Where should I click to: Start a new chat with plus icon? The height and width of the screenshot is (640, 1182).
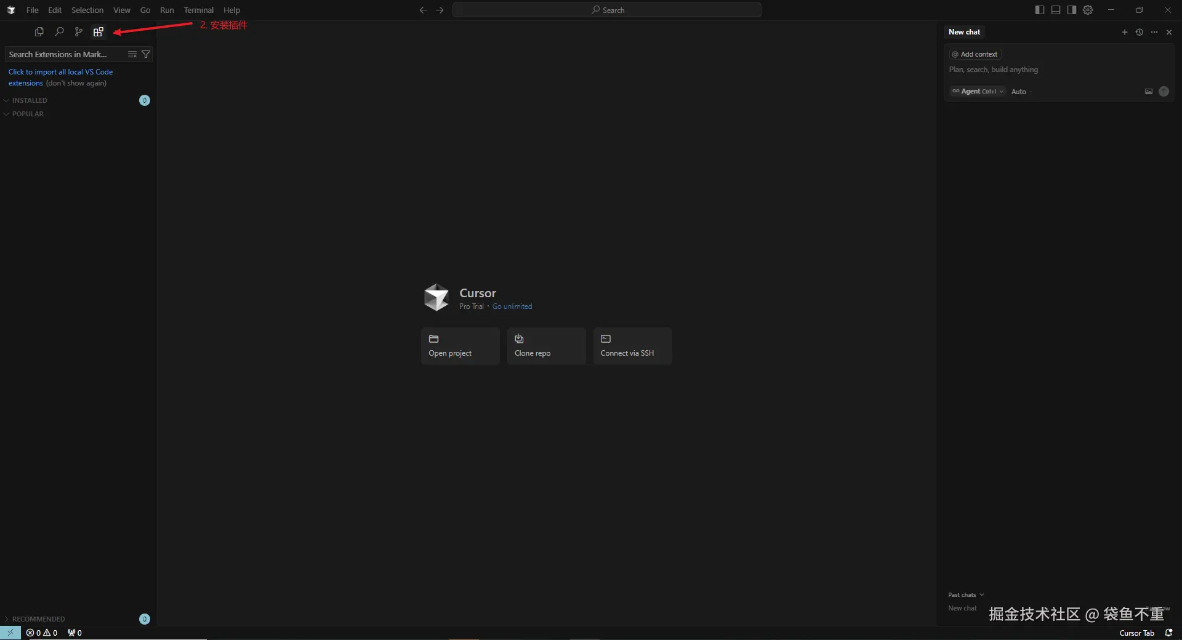coord(1125,32)
